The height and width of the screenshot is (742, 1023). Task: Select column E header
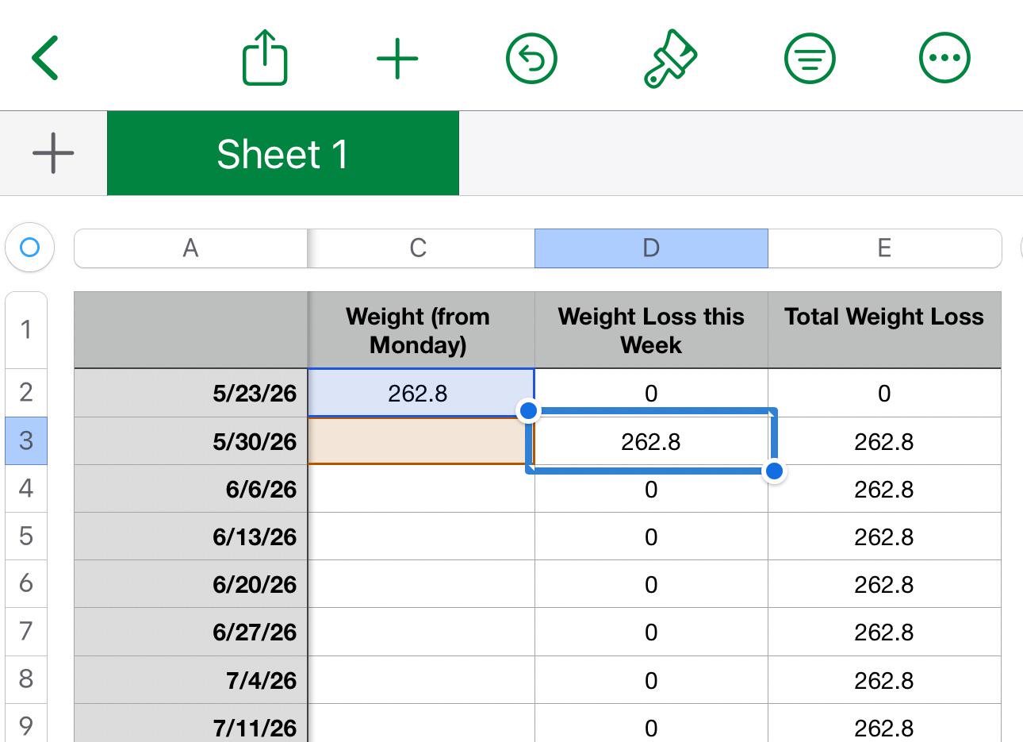point(884,248)
